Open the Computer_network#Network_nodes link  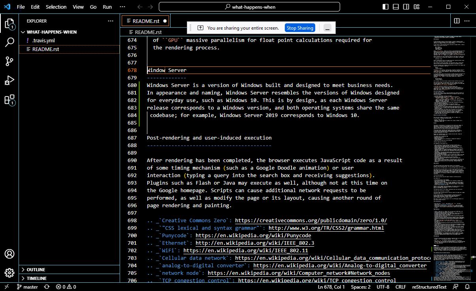click(299, 273)
